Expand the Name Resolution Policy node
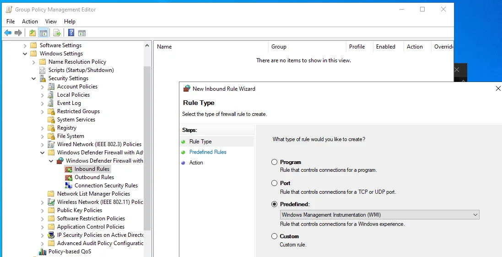Viewport: 502px width, 257px height. click(33, 62)
